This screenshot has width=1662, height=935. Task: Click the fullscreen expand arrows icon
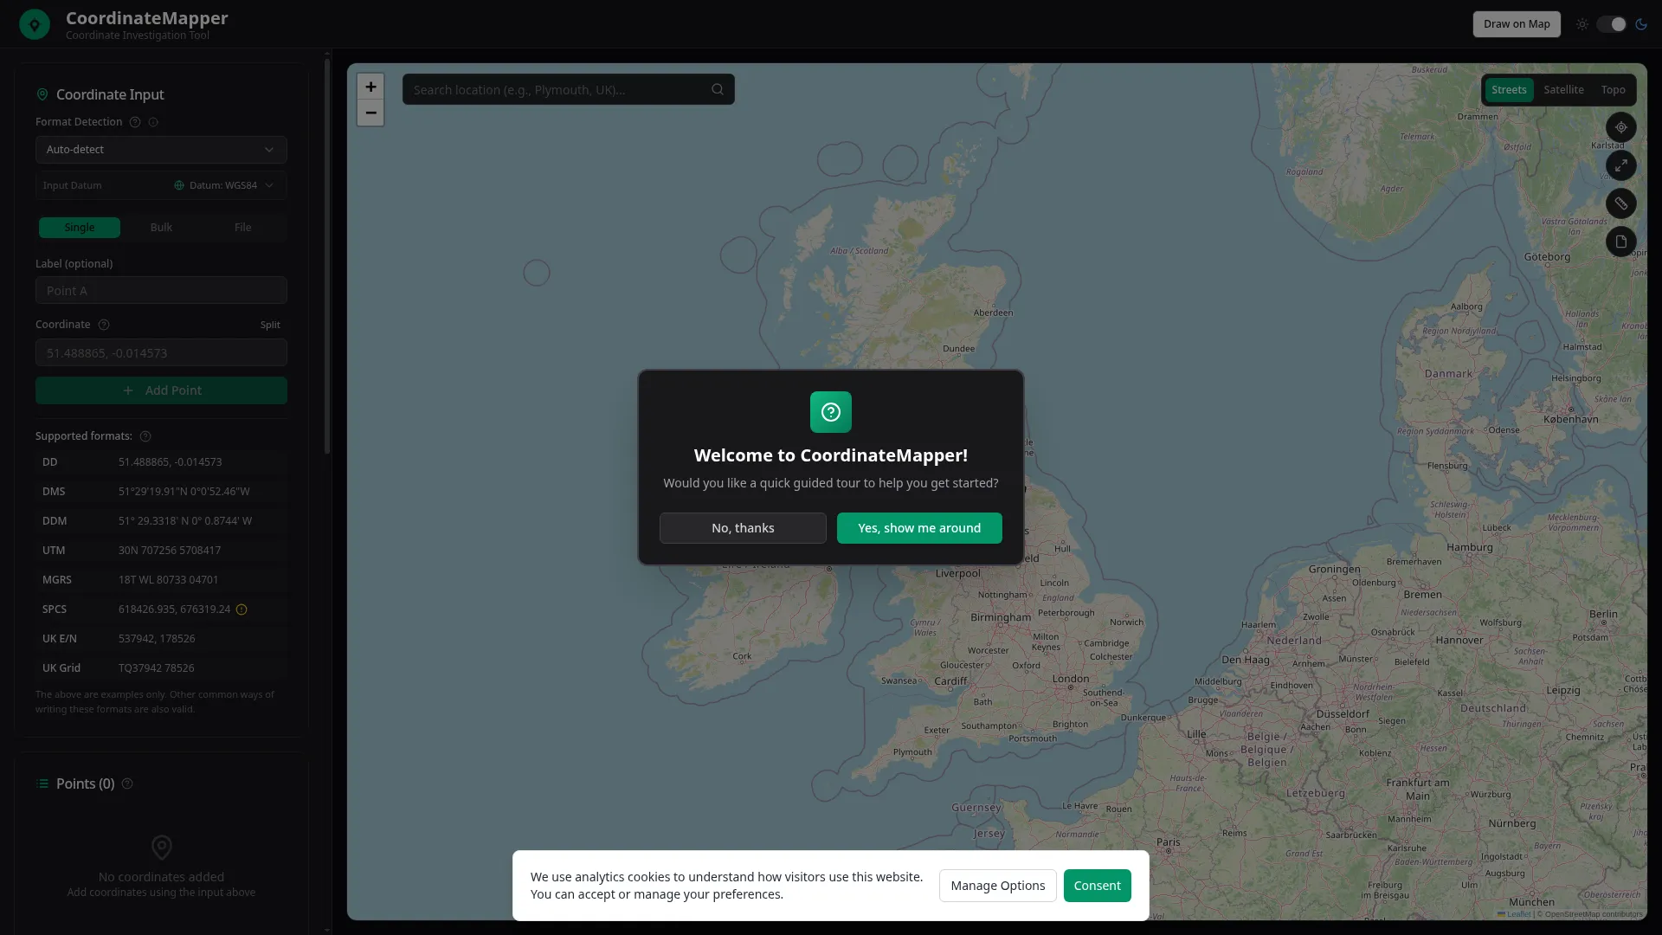(1621, 165)
